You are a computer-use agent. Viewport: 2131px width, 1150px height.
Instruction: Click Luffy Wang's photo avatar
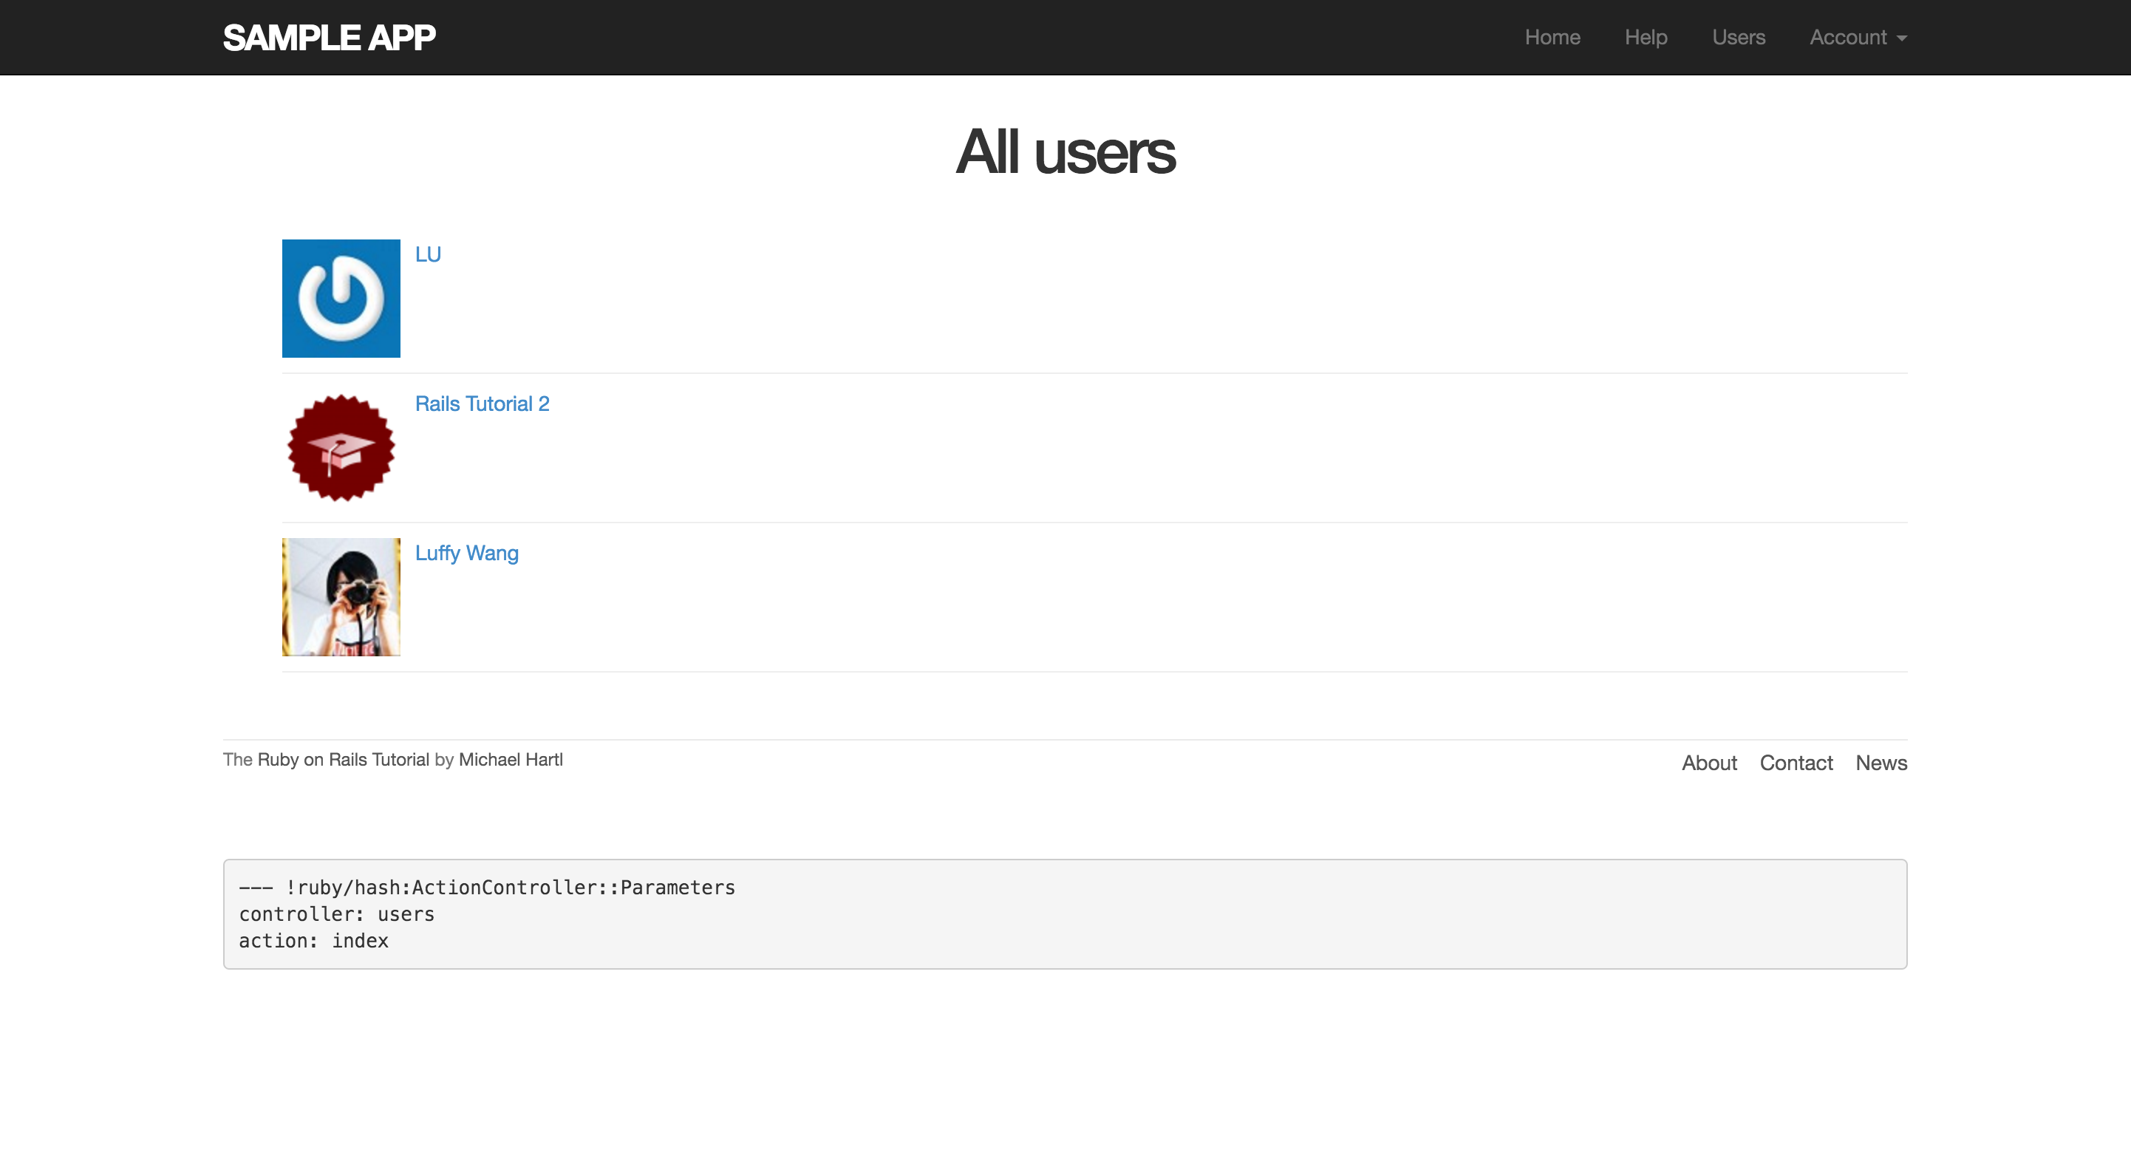pos(341,596)
